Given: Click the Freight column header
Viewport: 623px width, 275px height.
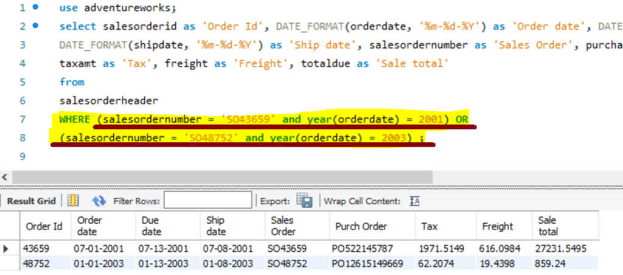Looking at the screenshot, I should coord(504,226).
